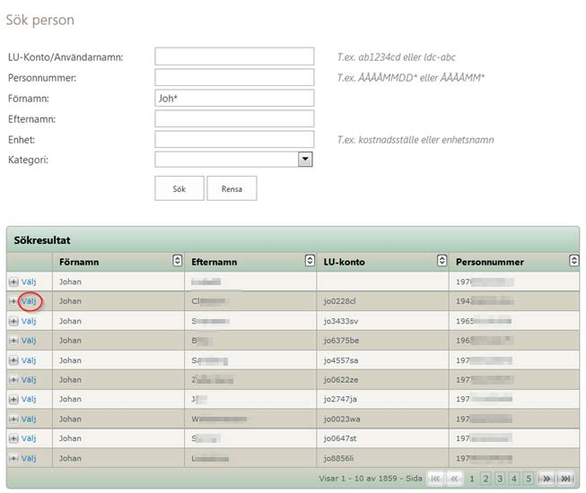Viewport: 586px width, 493px height.
Task: Click the Sökresultat panel title
Action: [x=42, y=240]
